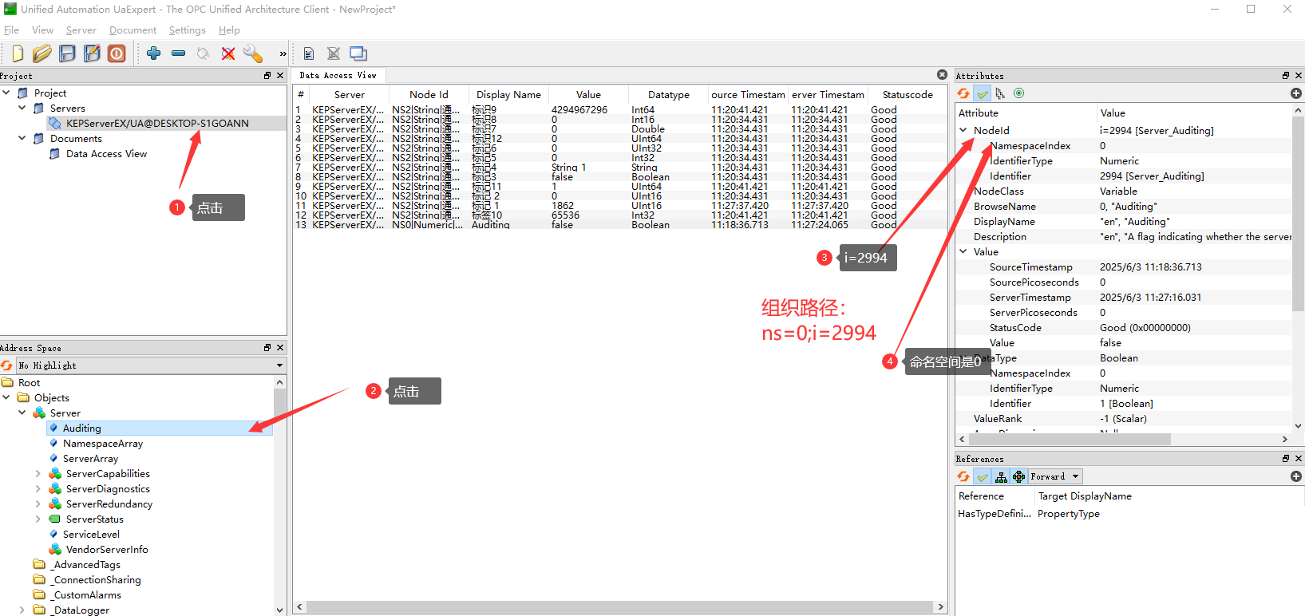1305x616 pixels.
Task: Close the Address Space panel
Action: pos(280,348)
